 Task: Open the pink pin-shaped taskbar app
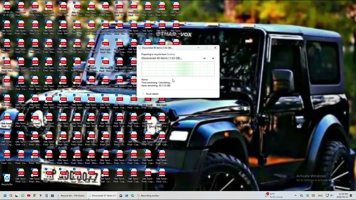[x=41, y=196]
